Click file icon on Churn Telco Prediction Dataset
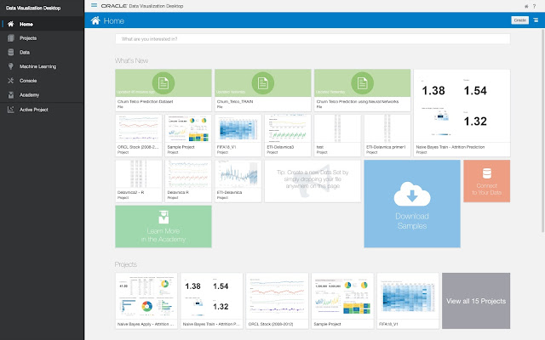This screenshot has width=545, height=340. point(163,83)
